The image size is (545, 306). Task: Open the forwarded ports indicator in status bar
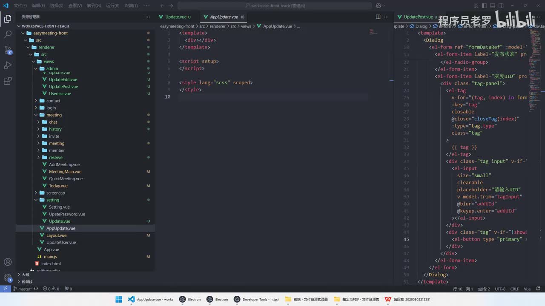pyautogui.click(x=68, y=289)
